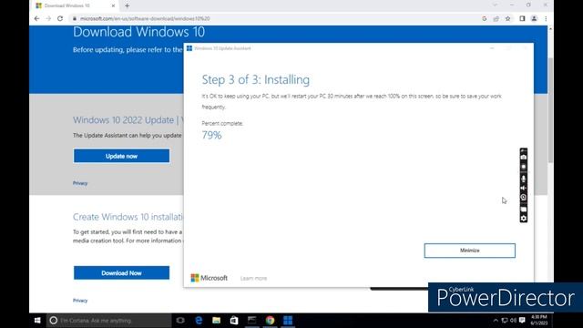Click the lock icon beside the URL

pyautogui.click(x=75, y=18)
